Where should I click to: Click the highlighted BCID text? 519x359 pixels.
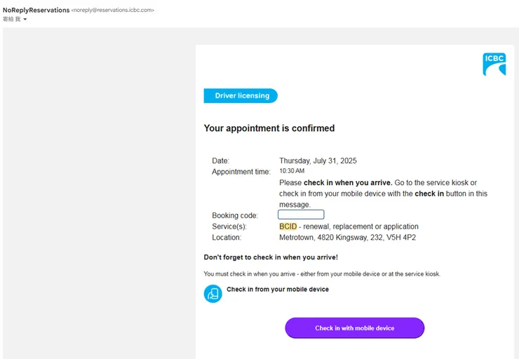(x=288, y=226)
